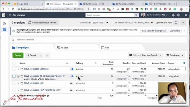Screen dimensions: 190x107
Task: Tick the select-all campaigns checkbox
Action: tap(14, 63)
